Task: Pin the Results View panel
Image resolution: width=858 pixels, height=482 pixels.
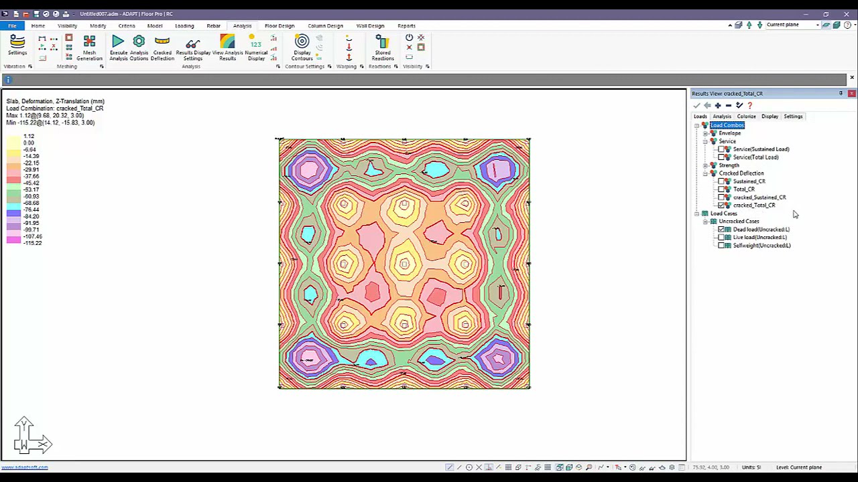Action: [x=841, y=94]
